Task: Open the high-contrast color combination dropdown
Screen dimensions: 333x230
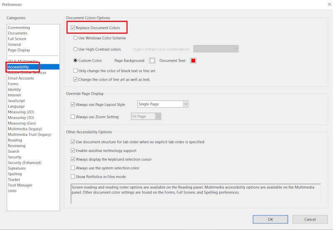Action: (216, 49)
